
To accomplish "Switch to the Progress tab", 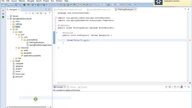I will click(x=82, y=87).
